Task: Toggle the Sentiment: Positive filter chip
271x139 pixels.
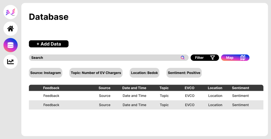Action: (184, 73)
